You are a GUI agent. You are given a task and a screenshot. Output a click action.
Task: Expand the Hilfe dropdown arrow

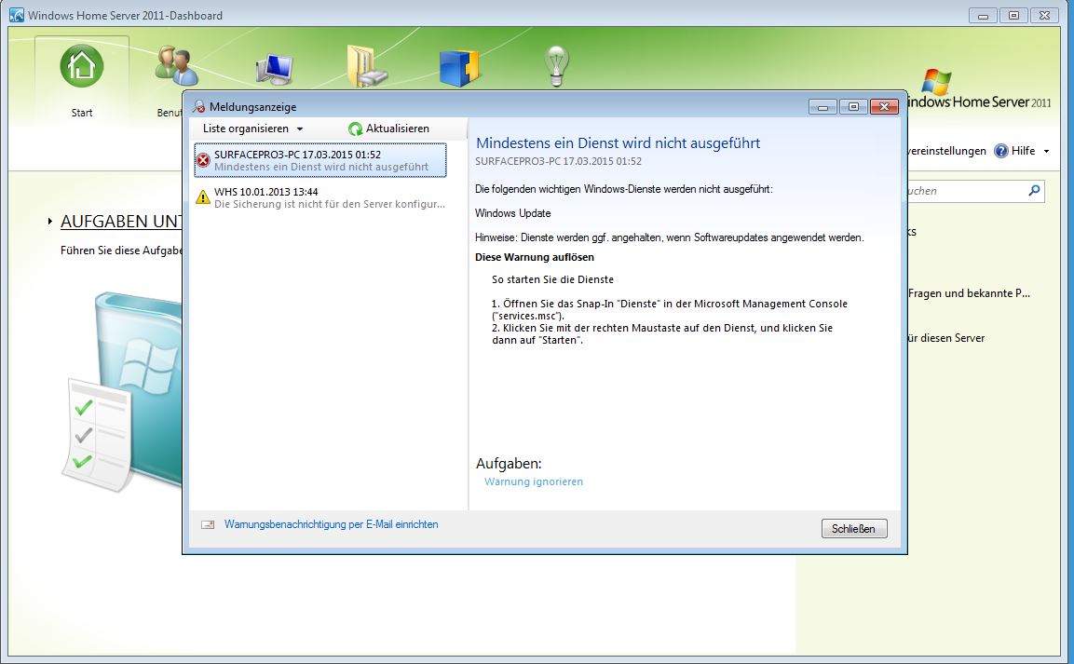[1047, 151]
